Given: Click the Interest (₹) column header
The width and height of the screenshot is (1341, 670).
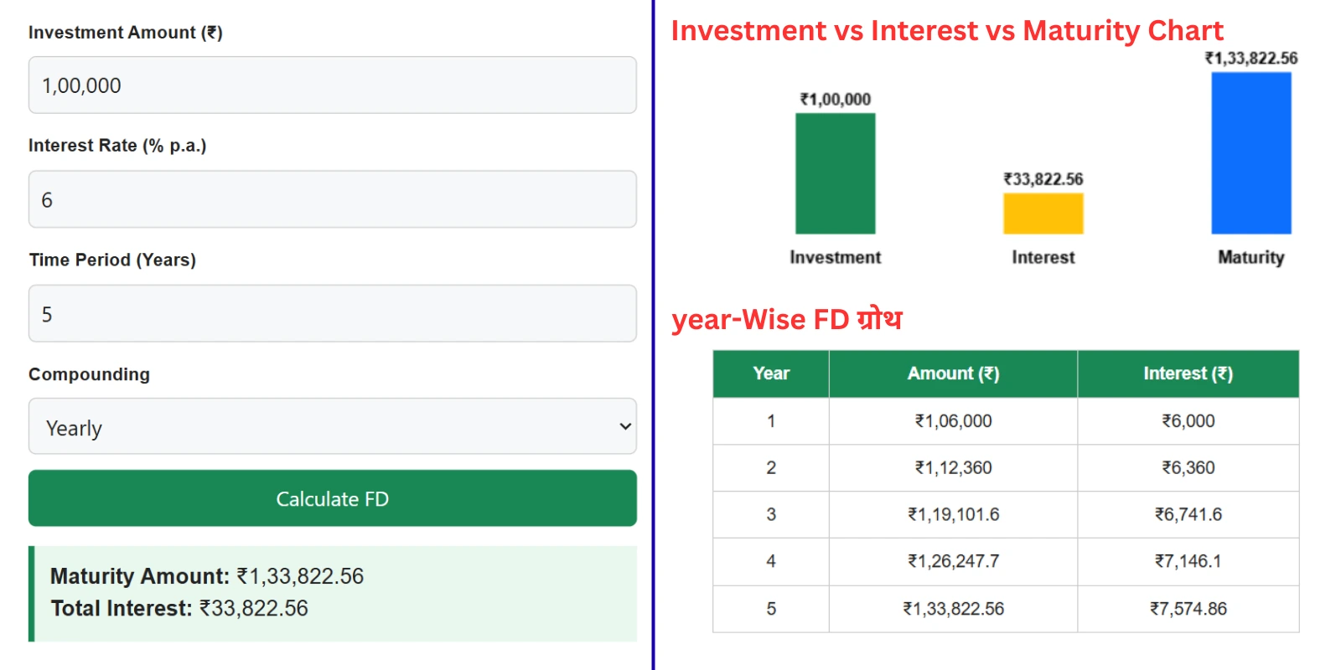Looking at the screenshot, I should pyautogui.click(x=1188, y=374).
